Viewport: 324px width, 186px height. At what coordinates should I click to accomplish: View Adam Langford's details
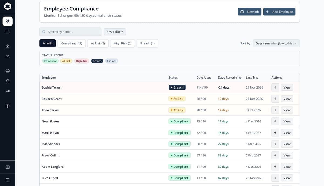click(287, 167)
